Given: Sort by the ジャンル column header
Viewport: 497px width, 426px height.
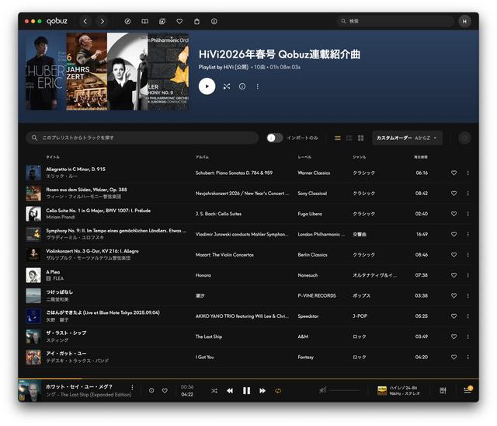Looking at the screenshot, I should [359, 157].
